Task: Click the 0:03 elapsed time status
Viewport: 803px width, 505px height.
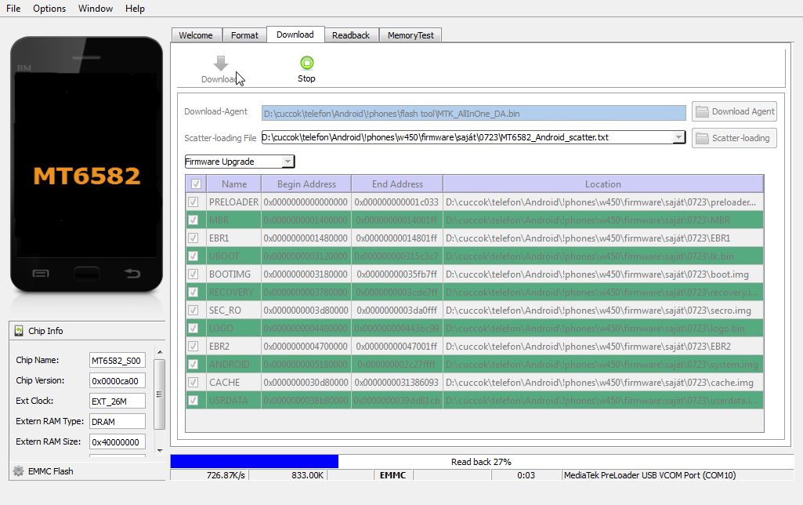Action: 526,475
